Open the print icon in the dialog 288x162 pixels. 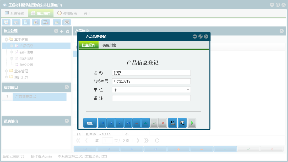(x=172, y=123)
